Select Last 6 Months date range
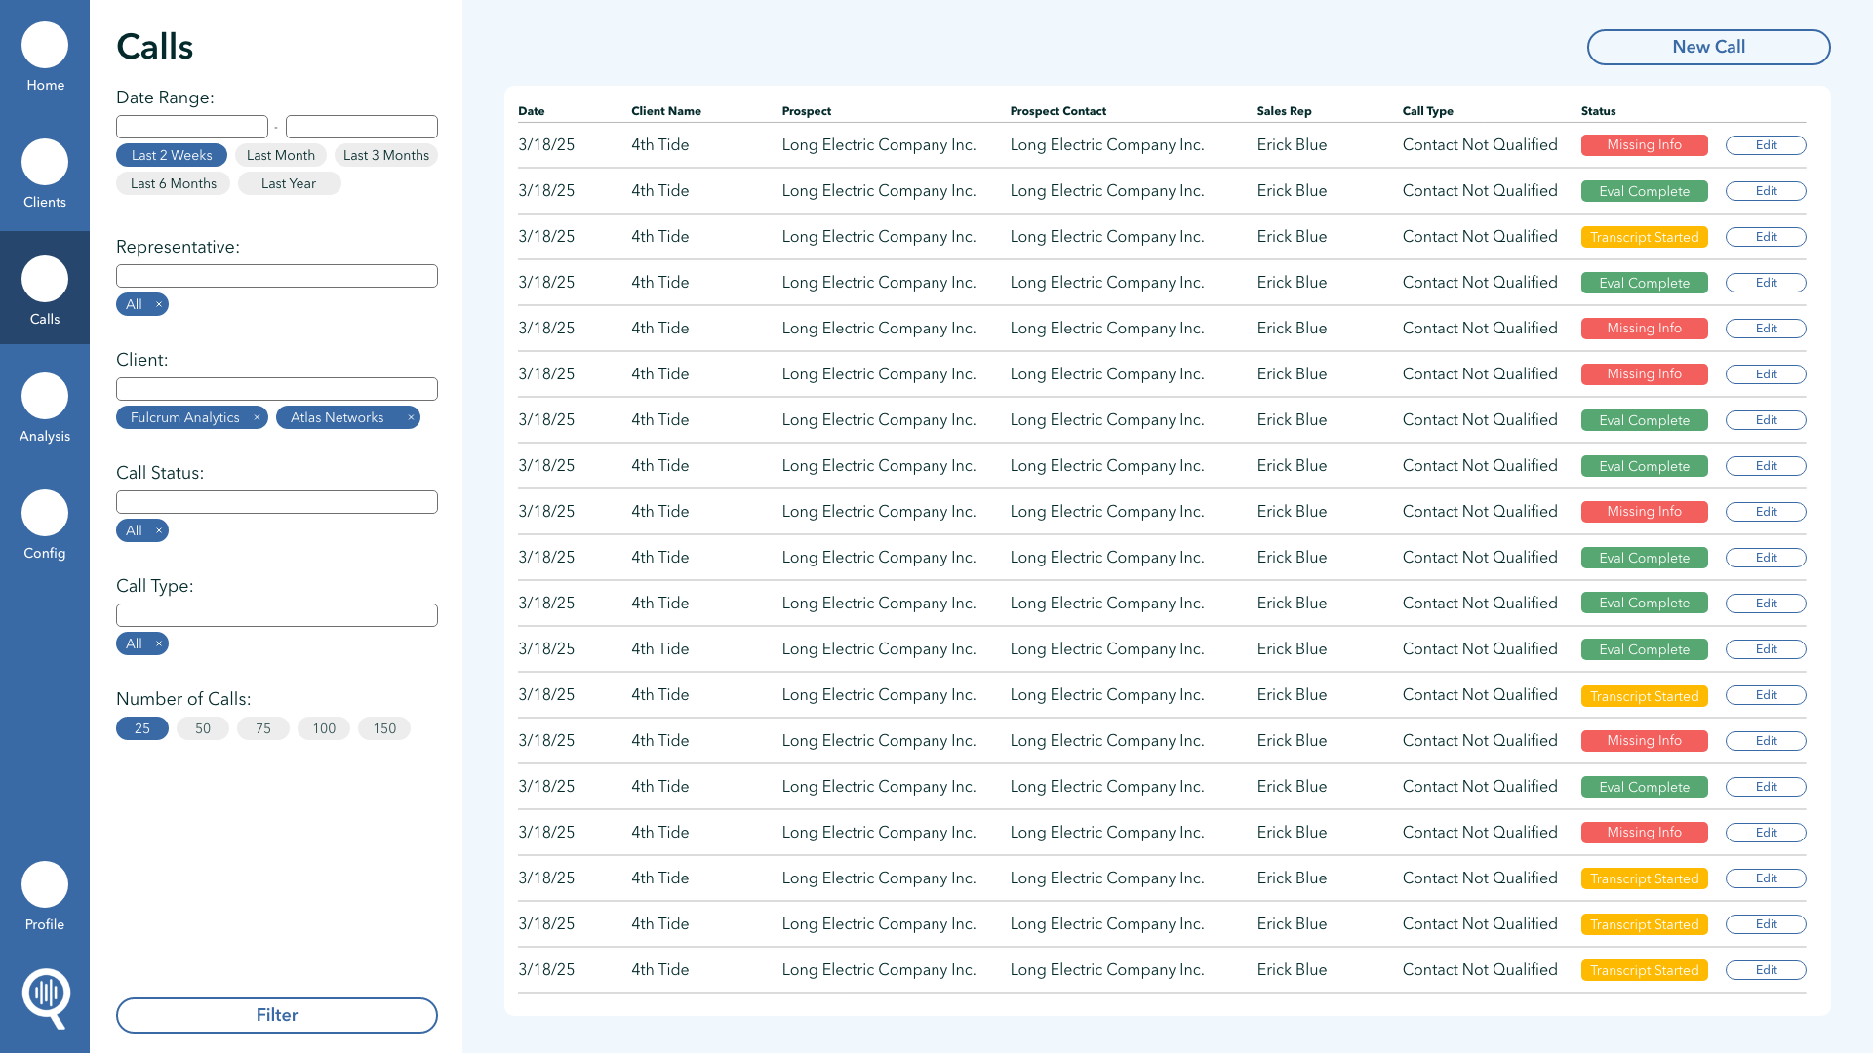Image resolution: width=1873 pixels, height=1053 pixels. coord(174,183)
